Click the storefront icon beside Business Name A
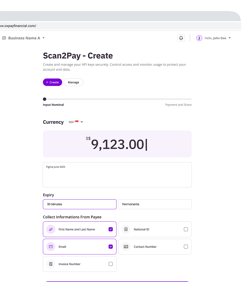 click(x=4, y=38)
